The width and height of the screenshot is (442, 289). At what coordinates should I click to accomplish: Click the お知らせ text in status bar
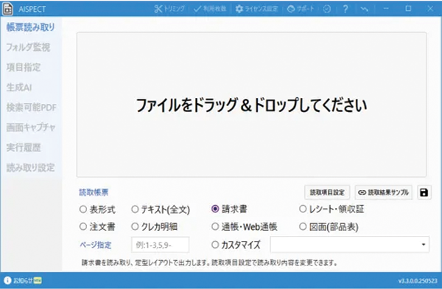[23, 280]
